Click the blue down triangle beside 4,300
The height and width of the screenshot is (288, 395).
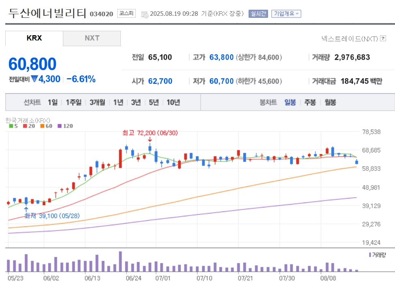coord(34,79)
